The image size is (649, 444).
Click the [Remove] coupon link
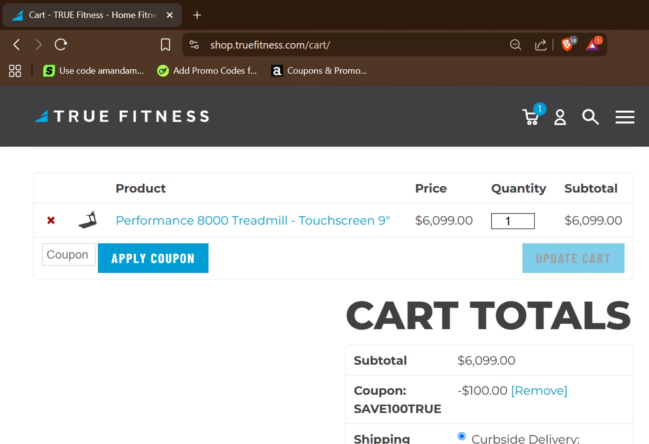539,390
